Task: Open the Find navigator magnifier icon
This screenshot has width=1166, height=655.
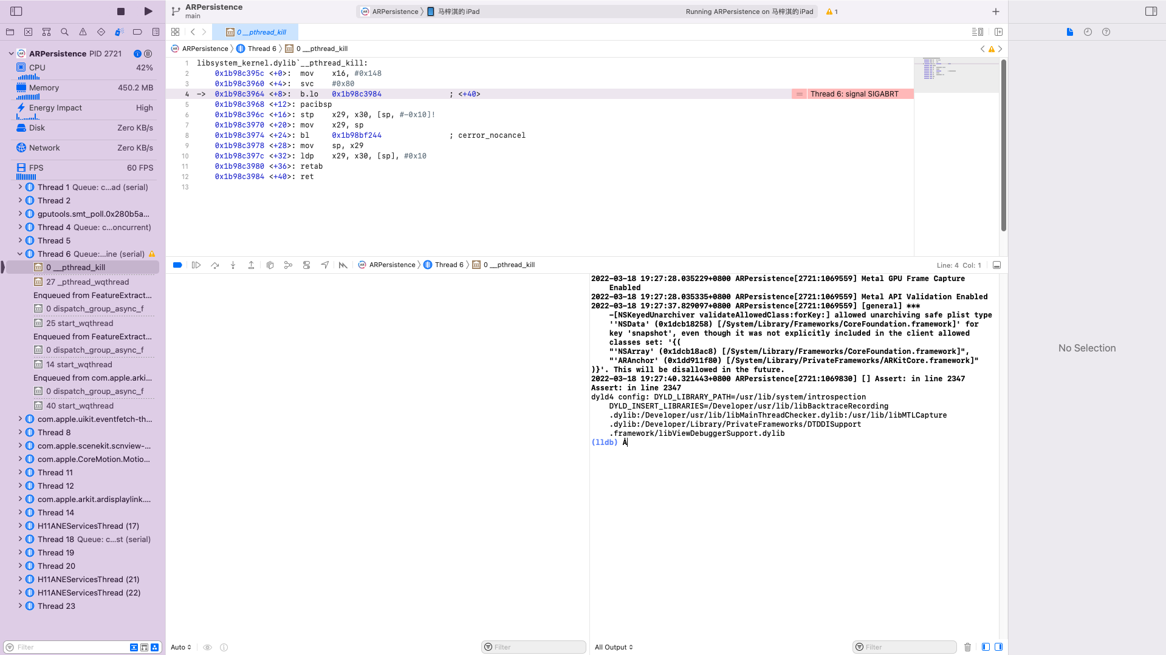Action: point(64,32)
